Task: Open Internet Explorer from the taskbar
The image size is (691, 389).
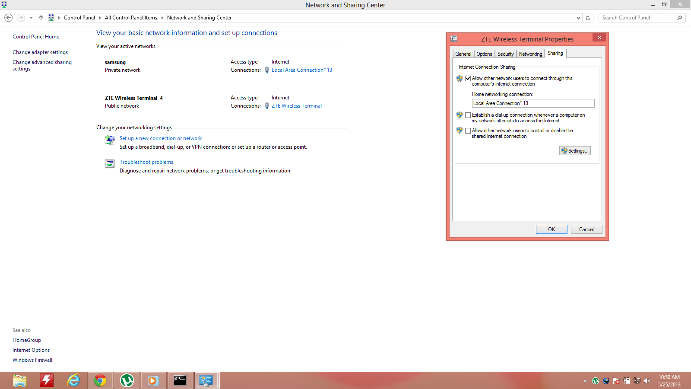Action: tap(74, 380)
